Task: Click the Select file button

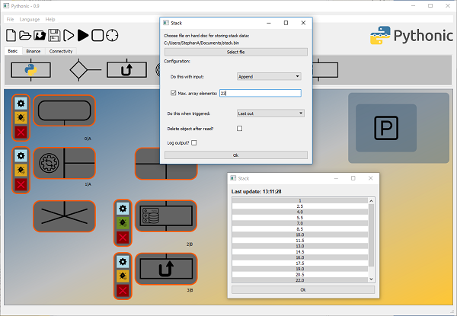Action: pyautogui.click(x=235, y=52)
